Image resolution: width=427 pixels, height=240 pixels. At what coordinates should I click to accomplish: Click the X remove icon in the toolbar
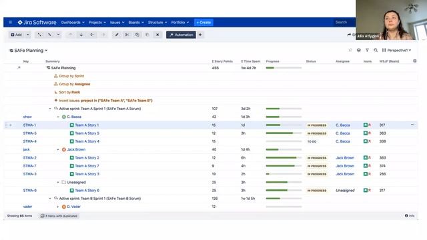click(157, 35)
